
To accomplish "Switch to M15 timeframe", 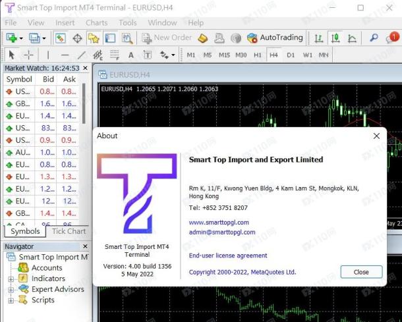I will pos(224,55).
